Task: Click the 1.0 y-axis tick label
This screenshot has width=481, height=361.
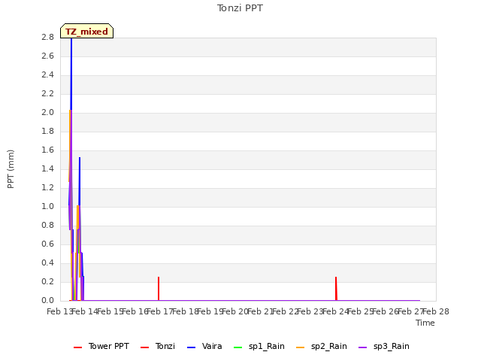Action: click(x=47, y=206)
